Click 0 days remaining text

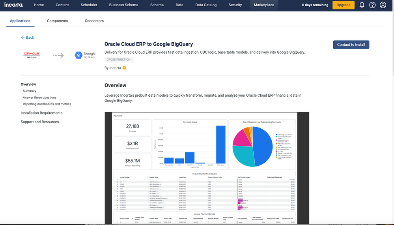coord(315,5)
